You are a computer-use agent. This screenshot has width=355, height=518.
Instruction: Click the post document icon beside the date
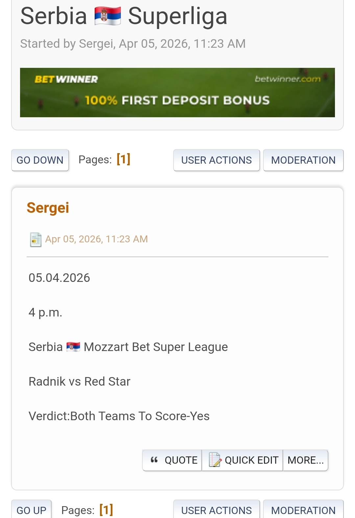(35, 239)
